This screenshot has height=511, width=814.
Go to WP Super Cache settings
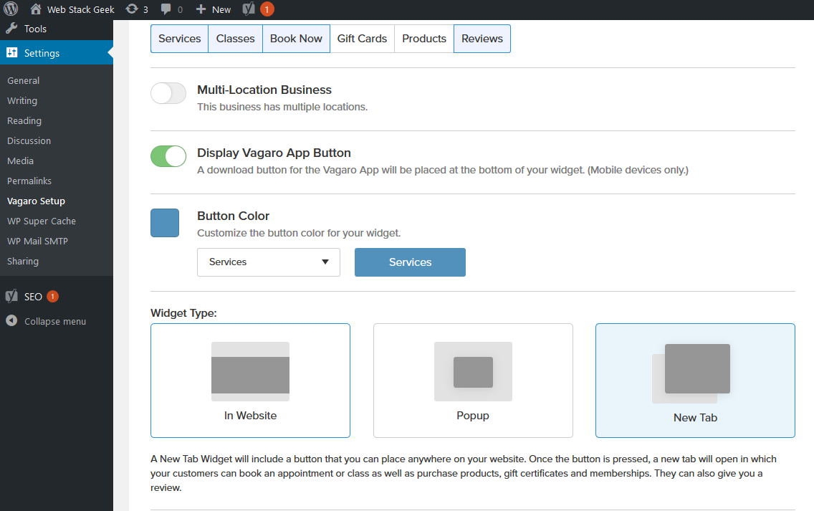[x=41, y=221]
